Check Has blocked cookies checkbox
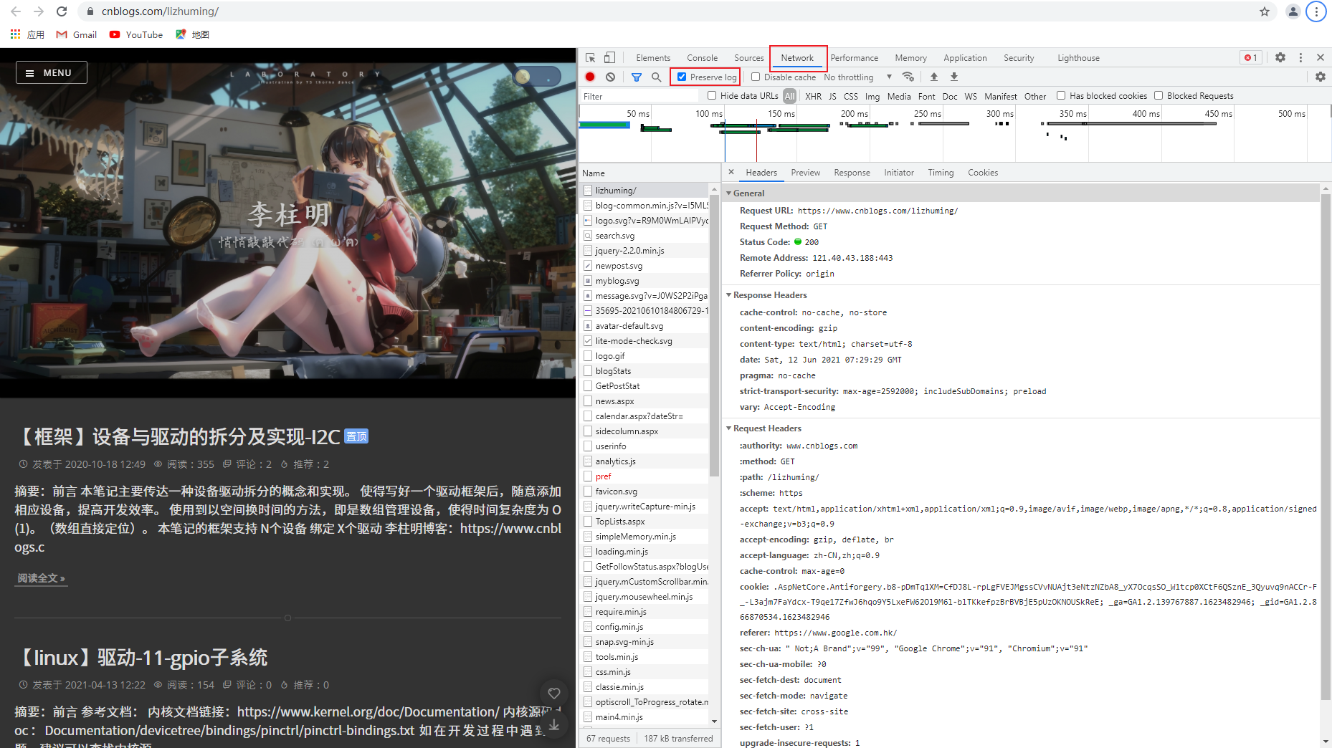The width and height of the screenshot is (1332, 748). tap(1061, 95)
